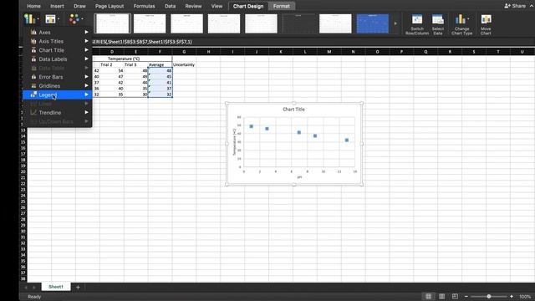Click zoom out minus button
The image size is (535, 301).
(466, 297)
